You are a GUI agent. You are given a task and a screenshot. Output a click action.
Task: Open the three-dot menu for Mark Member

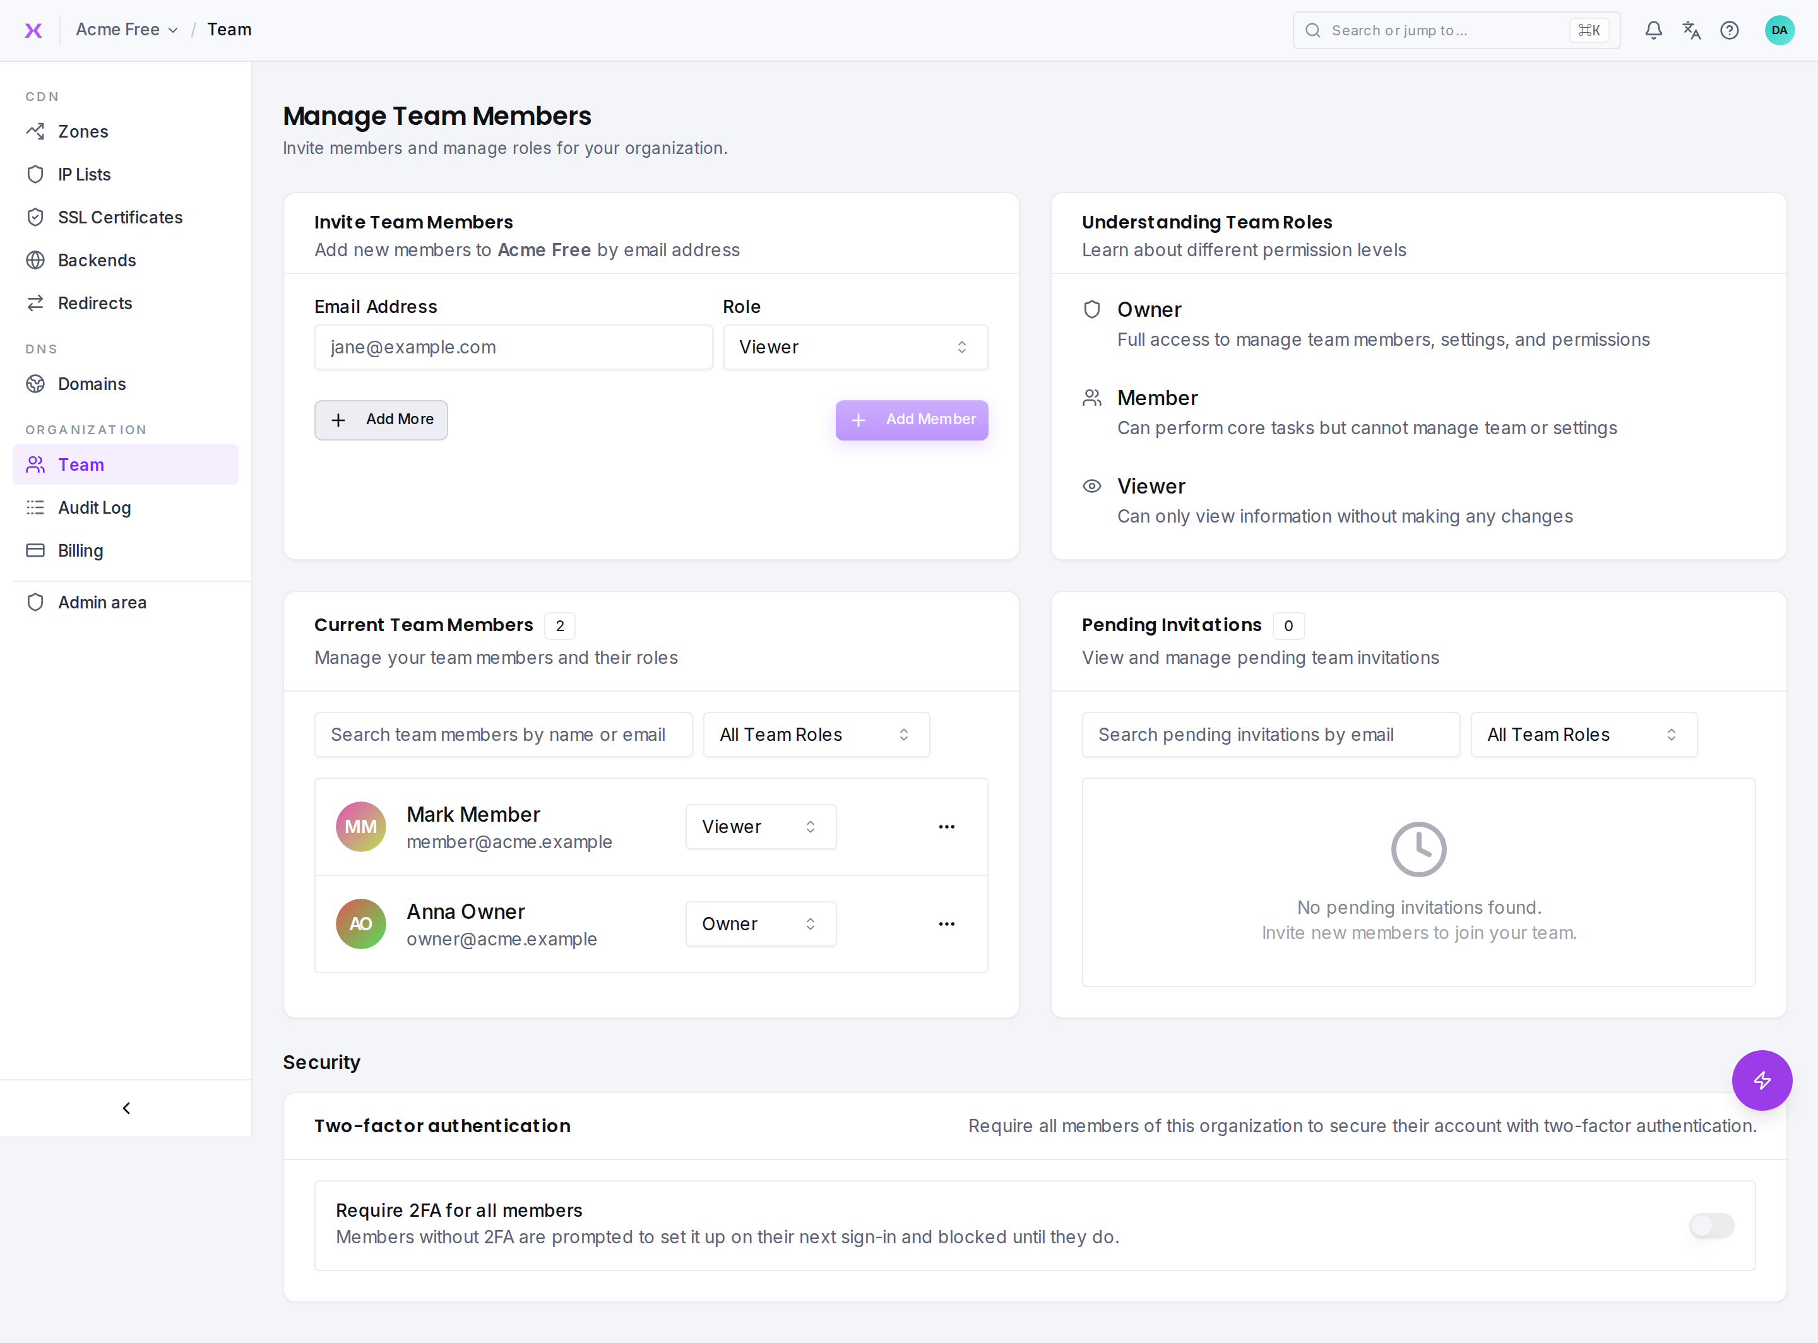coord(946,827)
